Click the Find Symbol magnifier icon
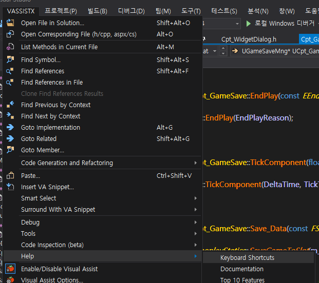The image size is (319, 283). point(10,59)
